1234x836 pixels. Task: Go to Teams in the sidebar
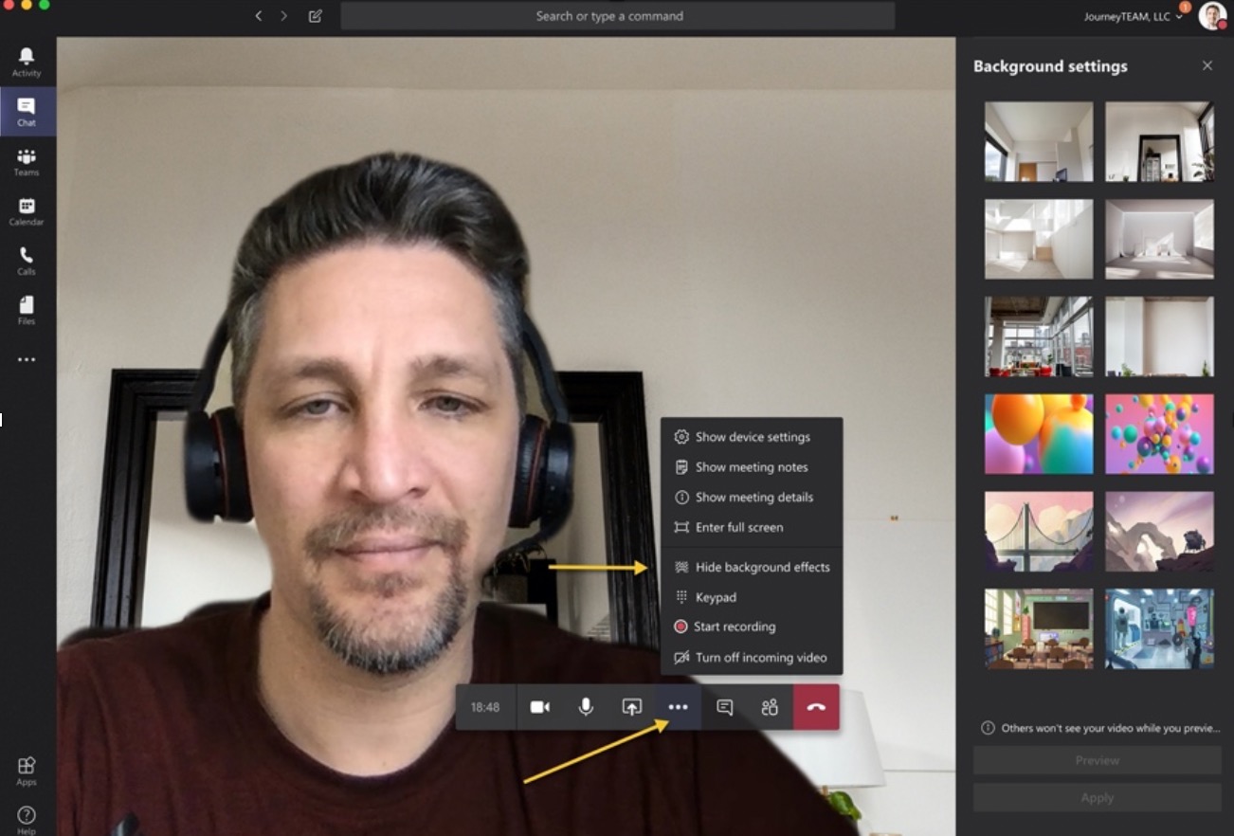27,162
